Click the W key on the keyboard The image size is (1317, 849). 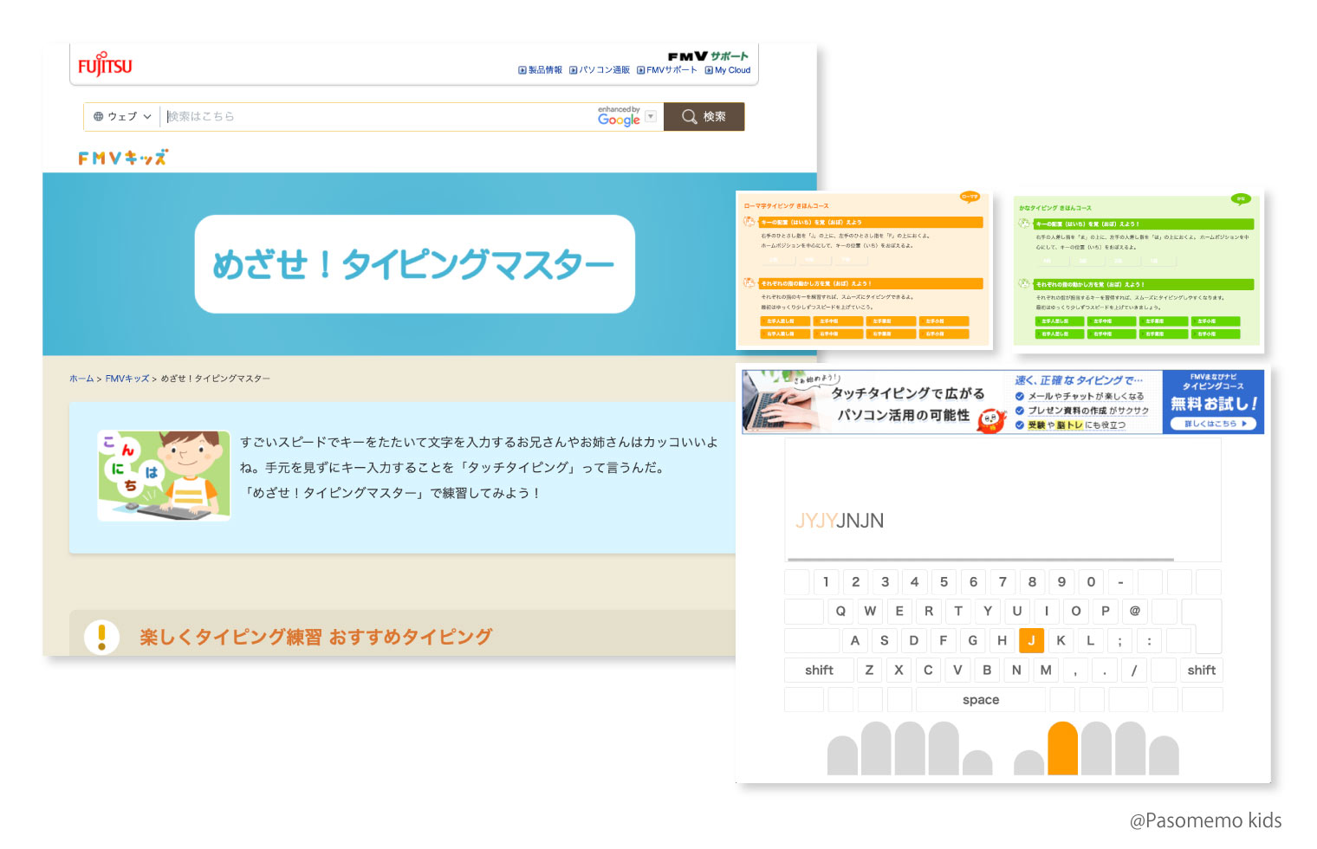(x=870, y=611)
